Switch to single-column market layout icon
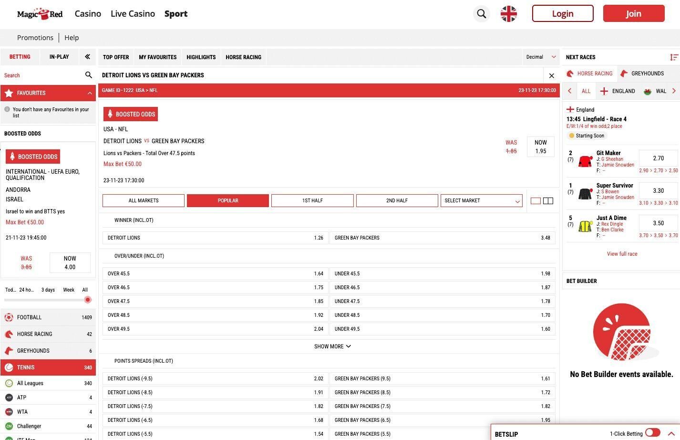Viewport: 680px width, 440px height. click(x=536, y=201)
